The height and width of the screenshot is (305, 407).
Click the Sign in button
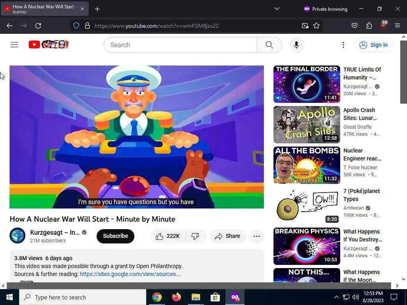coord(374,45)
